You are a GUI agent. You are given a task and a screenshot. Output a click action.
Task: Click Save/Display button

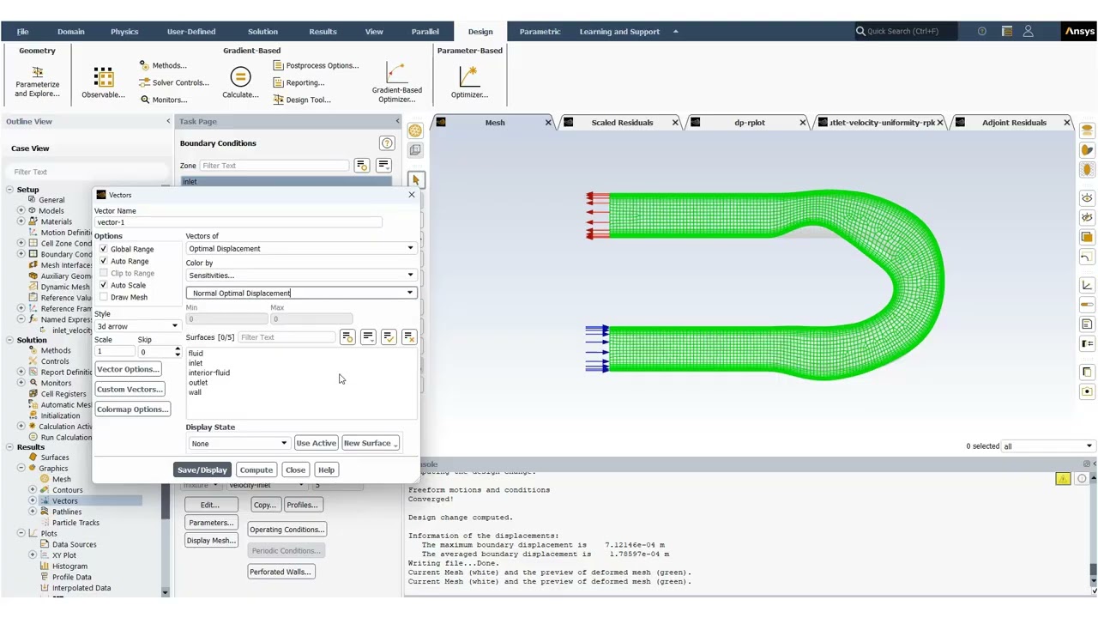click(202, 470)
